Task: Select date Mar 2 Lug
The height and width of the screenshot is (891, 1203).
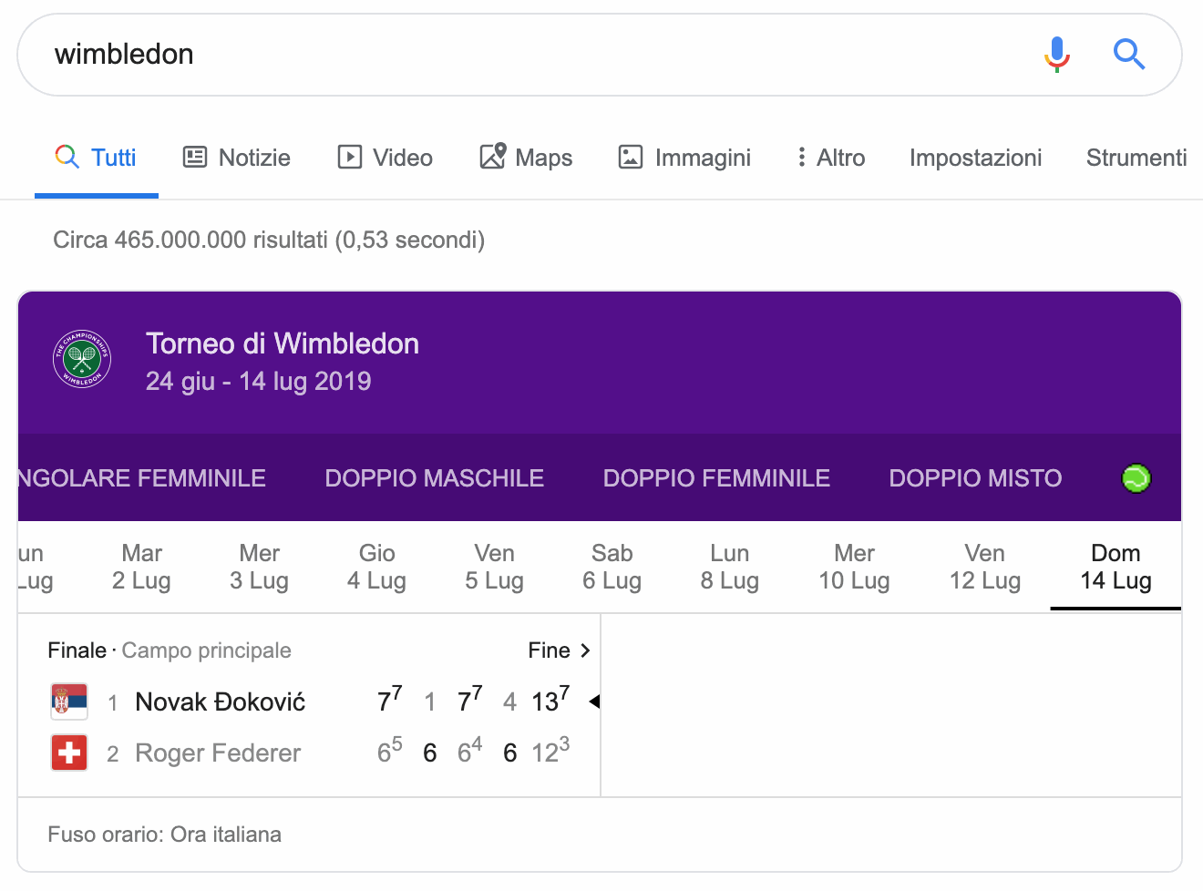Action: (x=141, y=567)
